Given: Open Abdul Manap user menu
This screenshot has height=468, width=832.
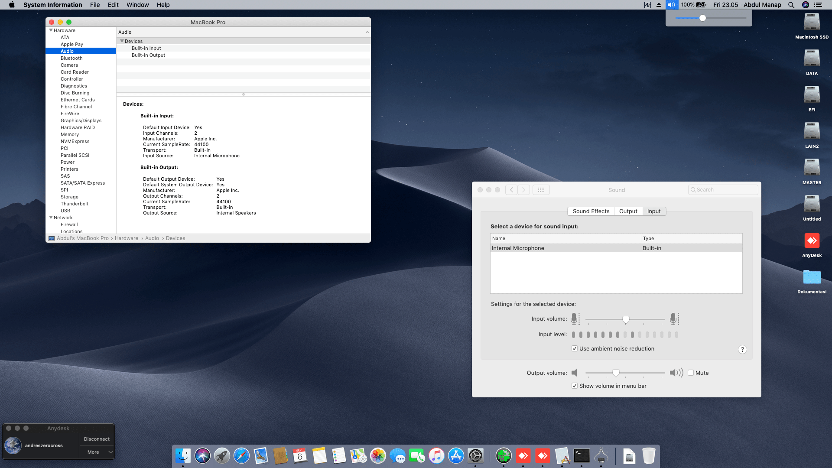Looking at the screenshot, I should [762, 5].
